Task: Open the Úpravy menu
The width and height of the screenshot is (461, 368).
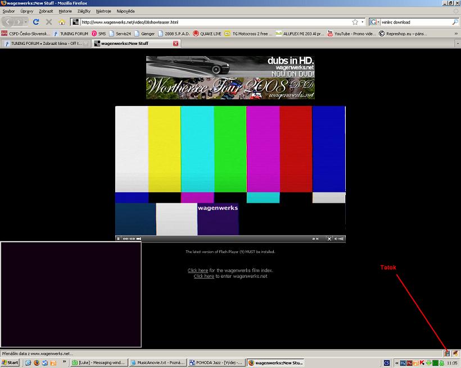Action: pos(27,11)
